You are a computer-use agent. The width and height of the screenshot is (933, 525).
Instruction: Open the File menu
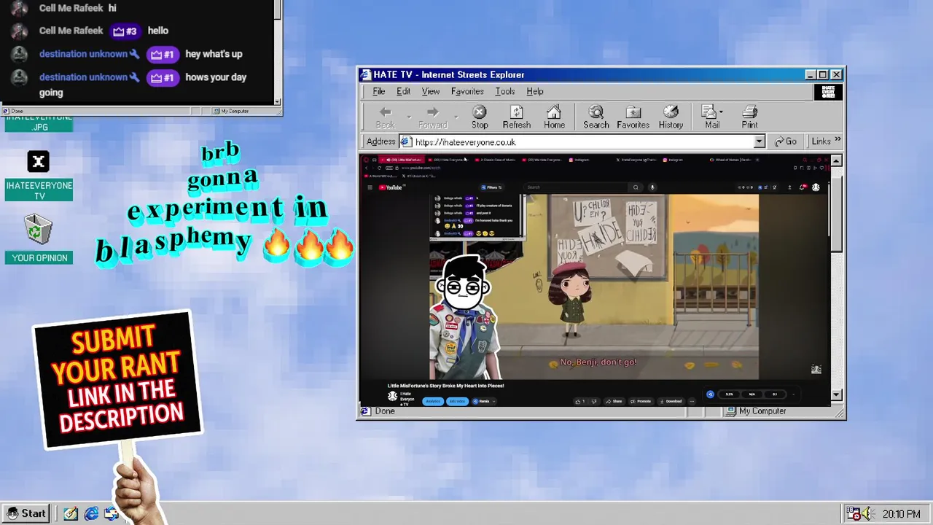point(379,91)
